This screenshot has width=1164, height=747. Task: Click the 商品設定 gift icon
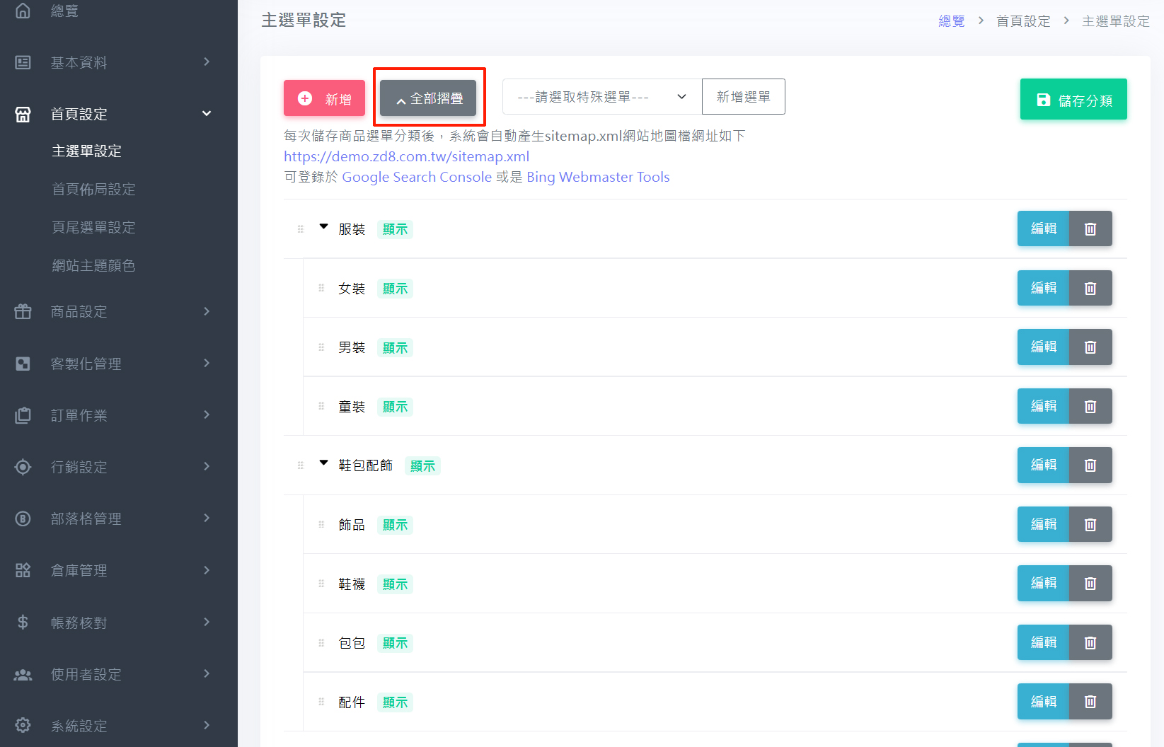[23, 311]
